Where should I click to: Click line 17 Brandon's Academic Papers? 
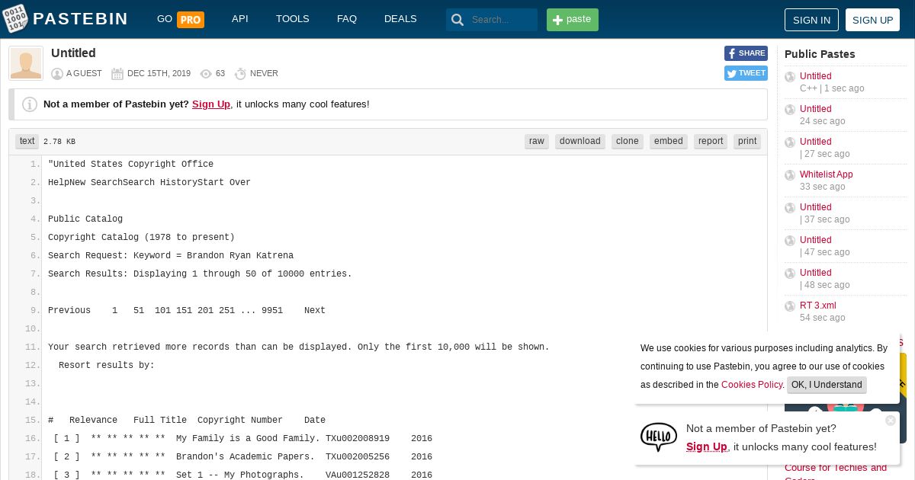pyautogui.click(x=245, y=457)
